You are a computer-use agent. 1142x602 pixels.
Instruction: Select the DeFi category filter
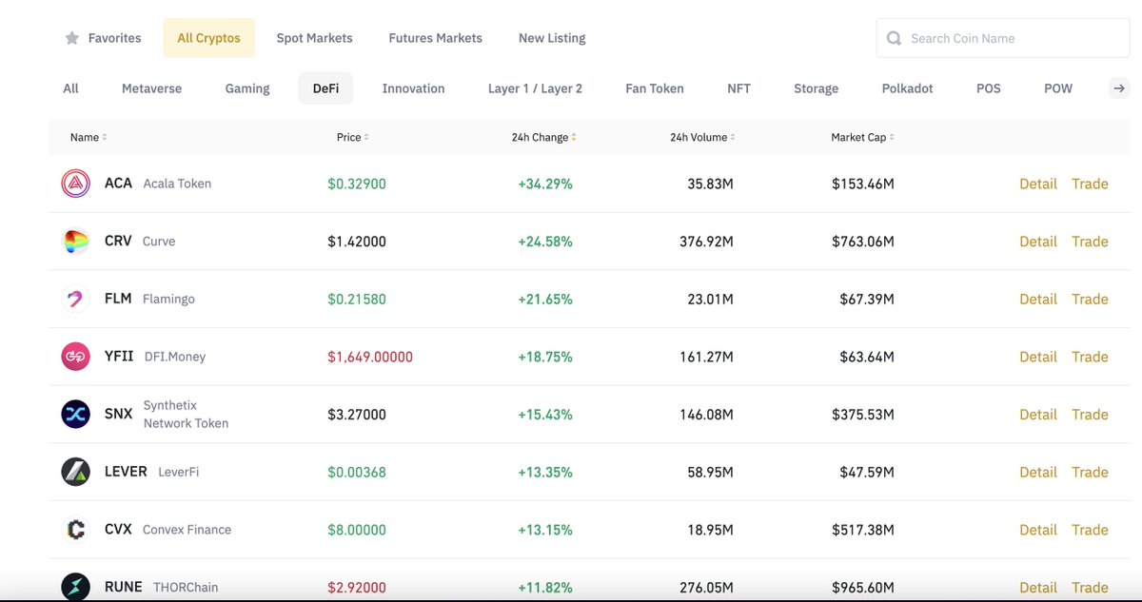tap(325, 88)
